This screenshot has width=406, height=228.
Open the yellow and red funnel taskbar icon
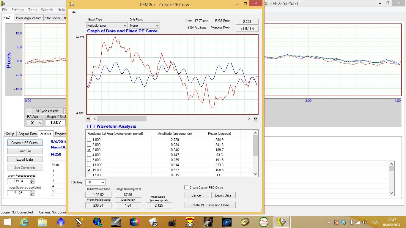[x=190, y=222]
